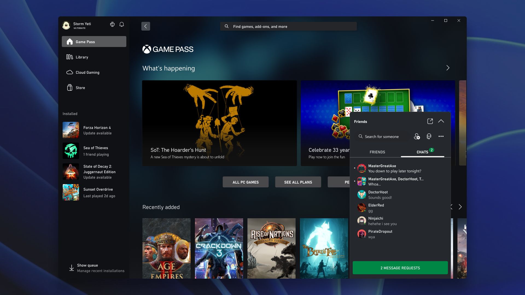
Task: Click the Game Pass sidebar icon
Action: [69, 42]
